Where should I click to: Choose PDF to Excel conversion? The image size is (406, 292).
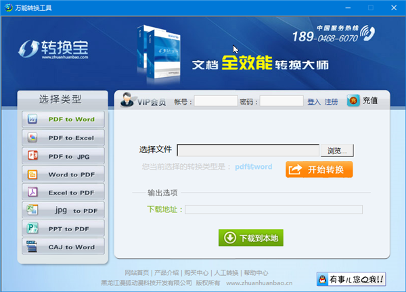click(63, 138)
